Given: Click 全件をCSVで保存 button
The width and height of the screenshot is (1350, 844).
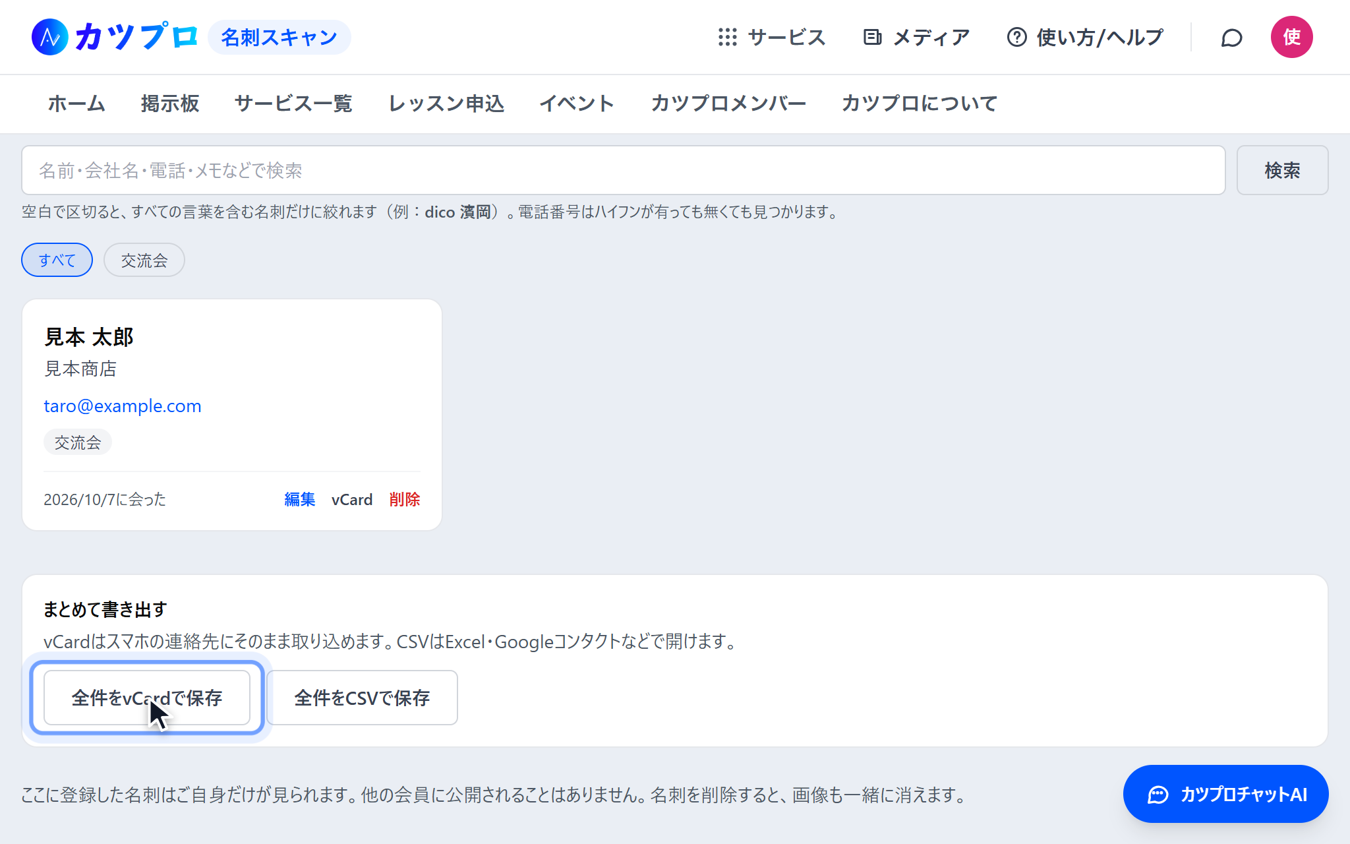Looking at the screenshot, I should 362,698.
